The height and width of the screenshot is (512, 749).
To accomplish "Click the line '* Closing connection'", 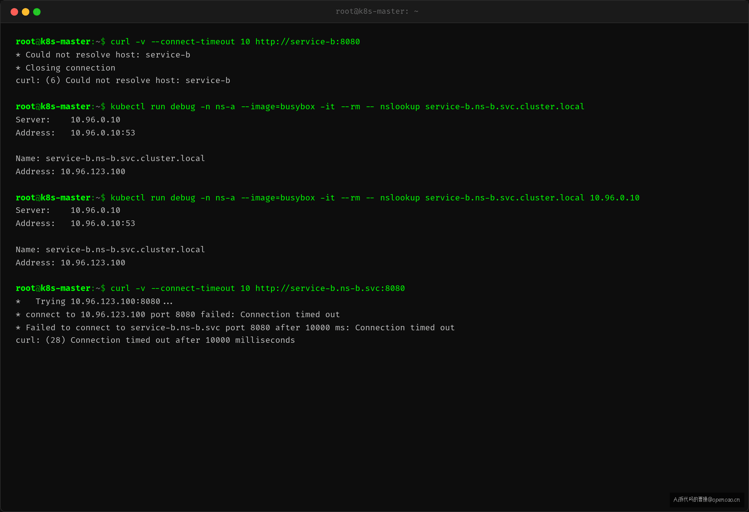I will pos(66,68).
